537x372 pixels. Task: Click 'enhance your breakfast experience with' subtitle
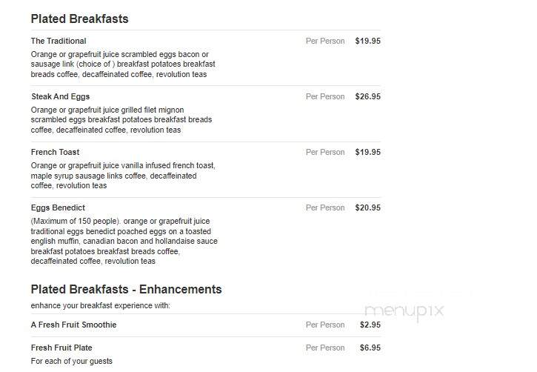(x=100, y=305)
